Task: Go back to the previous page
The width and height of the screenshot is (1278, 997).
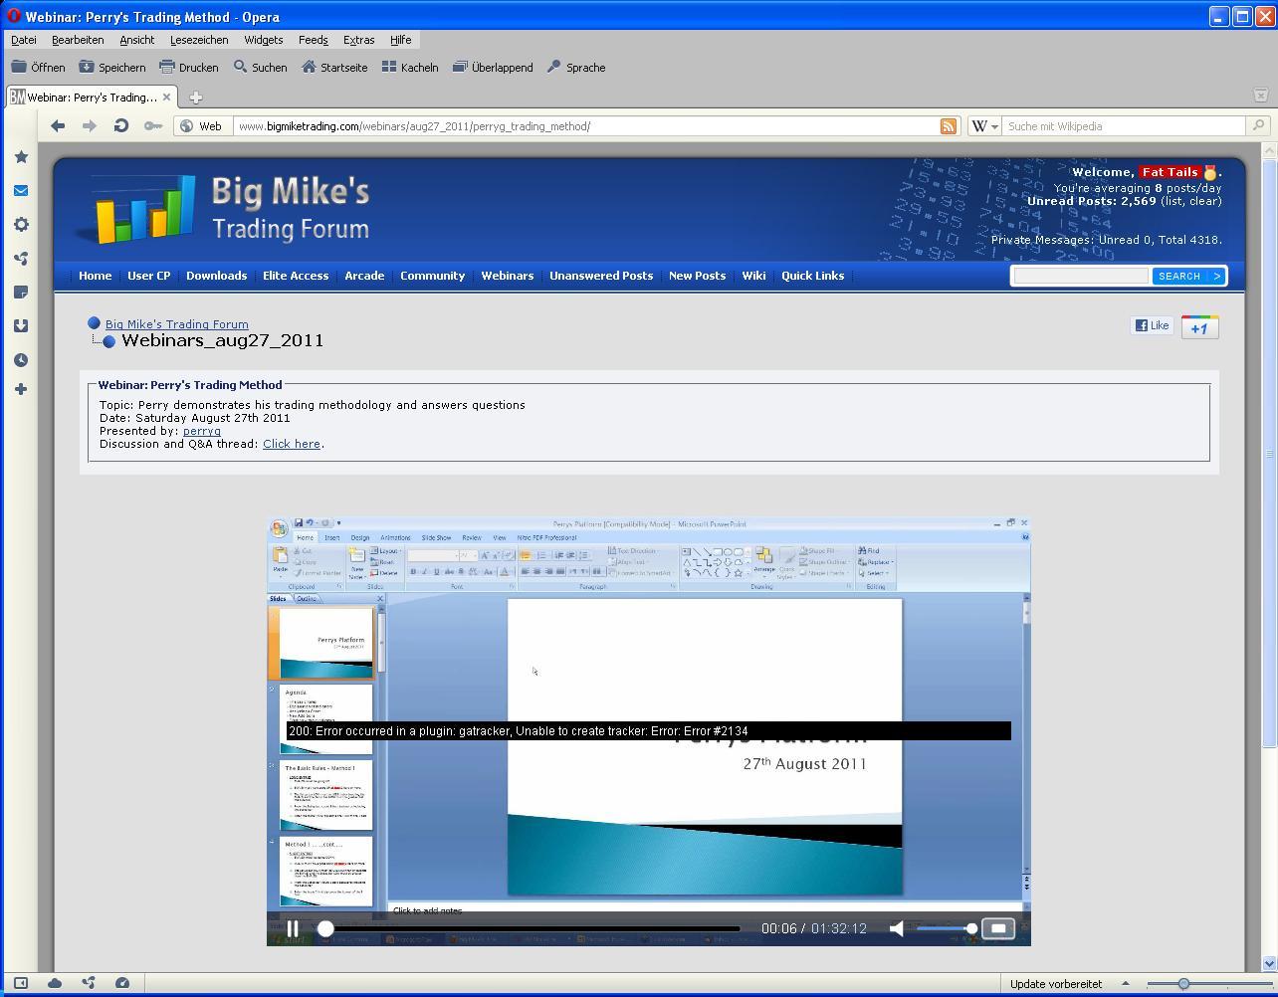Action: (58, 126)
